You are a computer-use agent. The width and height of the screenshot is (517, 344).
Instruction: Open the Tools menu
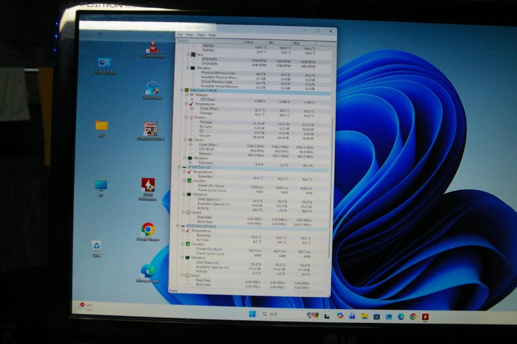pyautogui.click(x=201, y=34)
